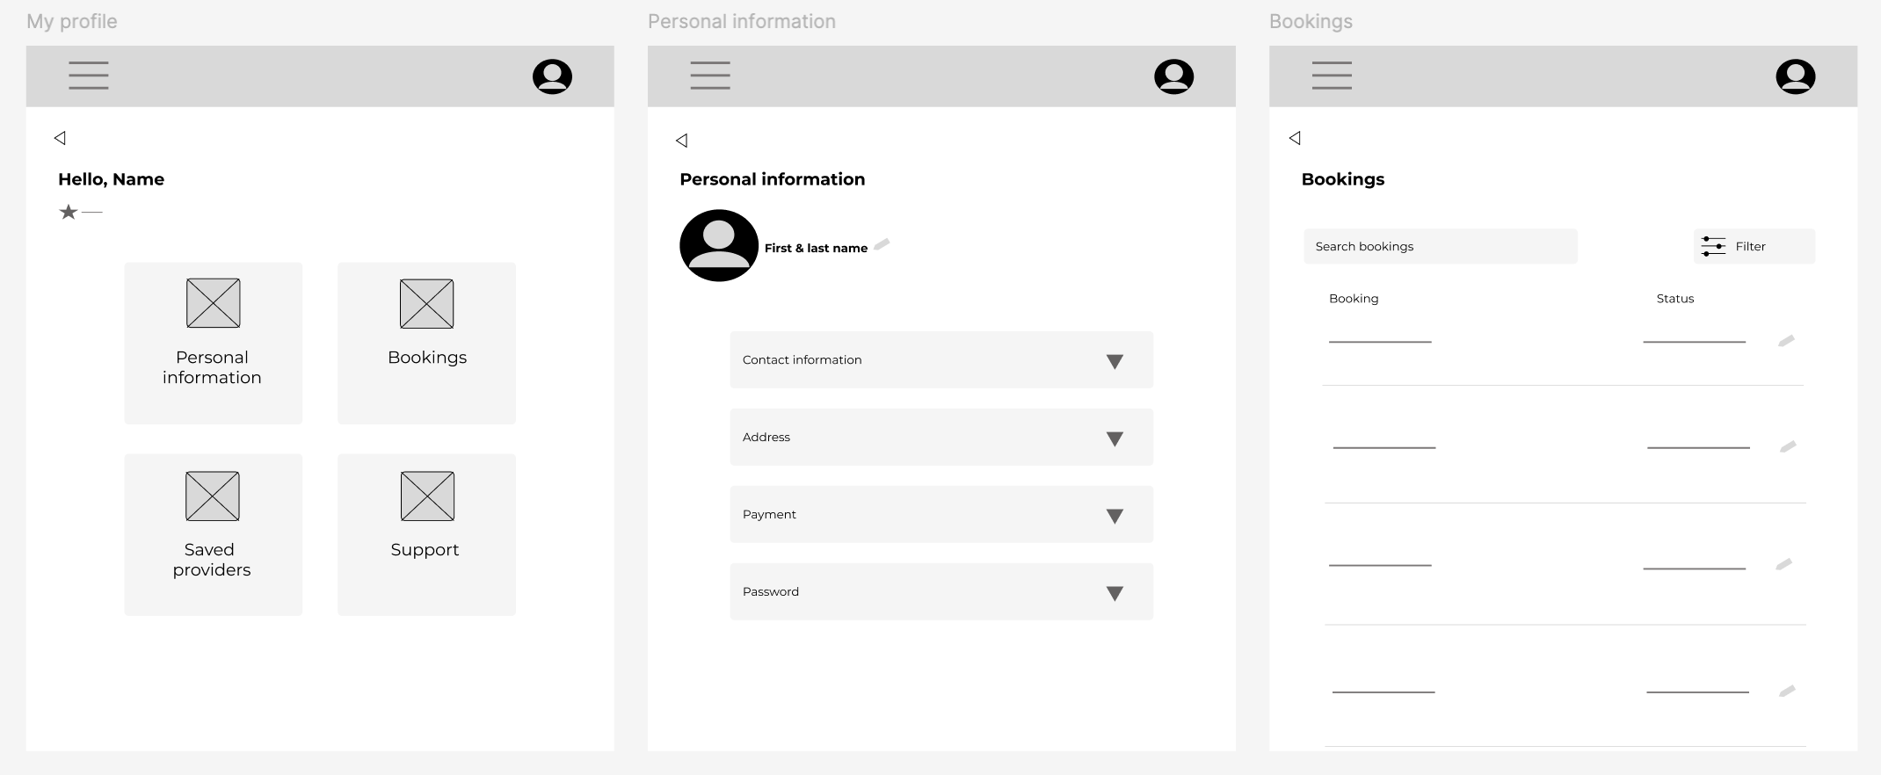
Task: Click back arrow on Personal information screen
Action: click(x=681, y=141)
